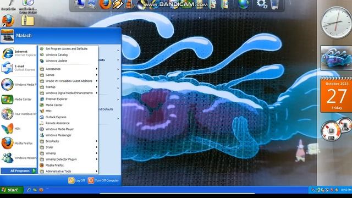Open the yellow folder on desktop
352x198 pixels.
[28, 21]
